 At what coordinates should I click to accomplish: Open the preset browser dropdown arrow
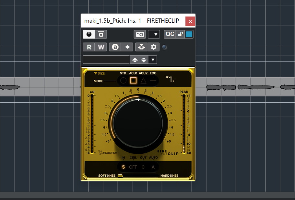[x=153, y=60]
